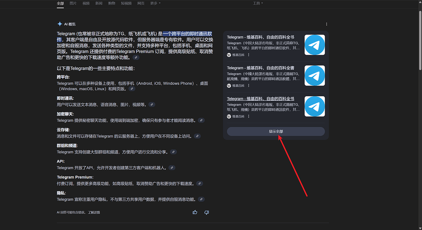
Task: Switch to the 网页 tab
Action: [x=141, y=3]
